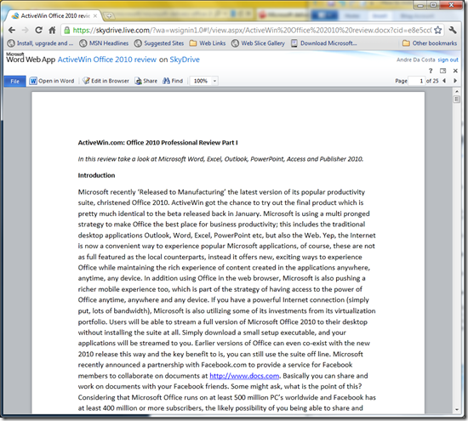468x421 pixels.
Task: Open the http://www.docs.com hyperlink
Action: pos(244,376)
